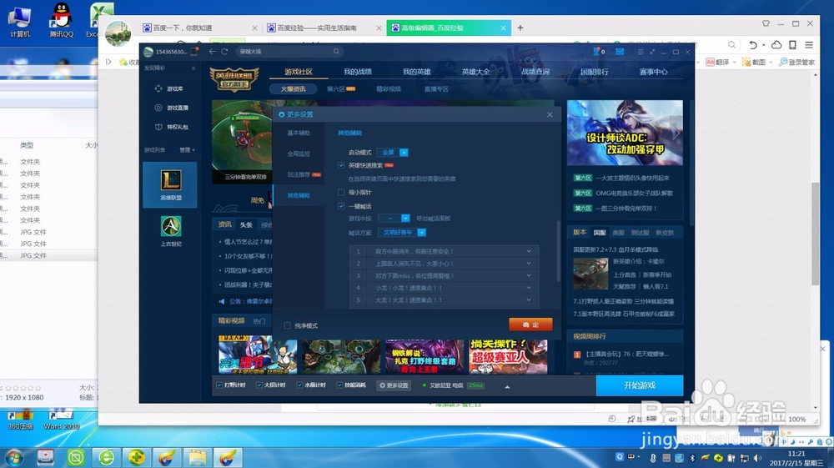This screenshot has width=834, height=468.
Task: Open Word 2010 desktop icon
Action: coord(61,420)
